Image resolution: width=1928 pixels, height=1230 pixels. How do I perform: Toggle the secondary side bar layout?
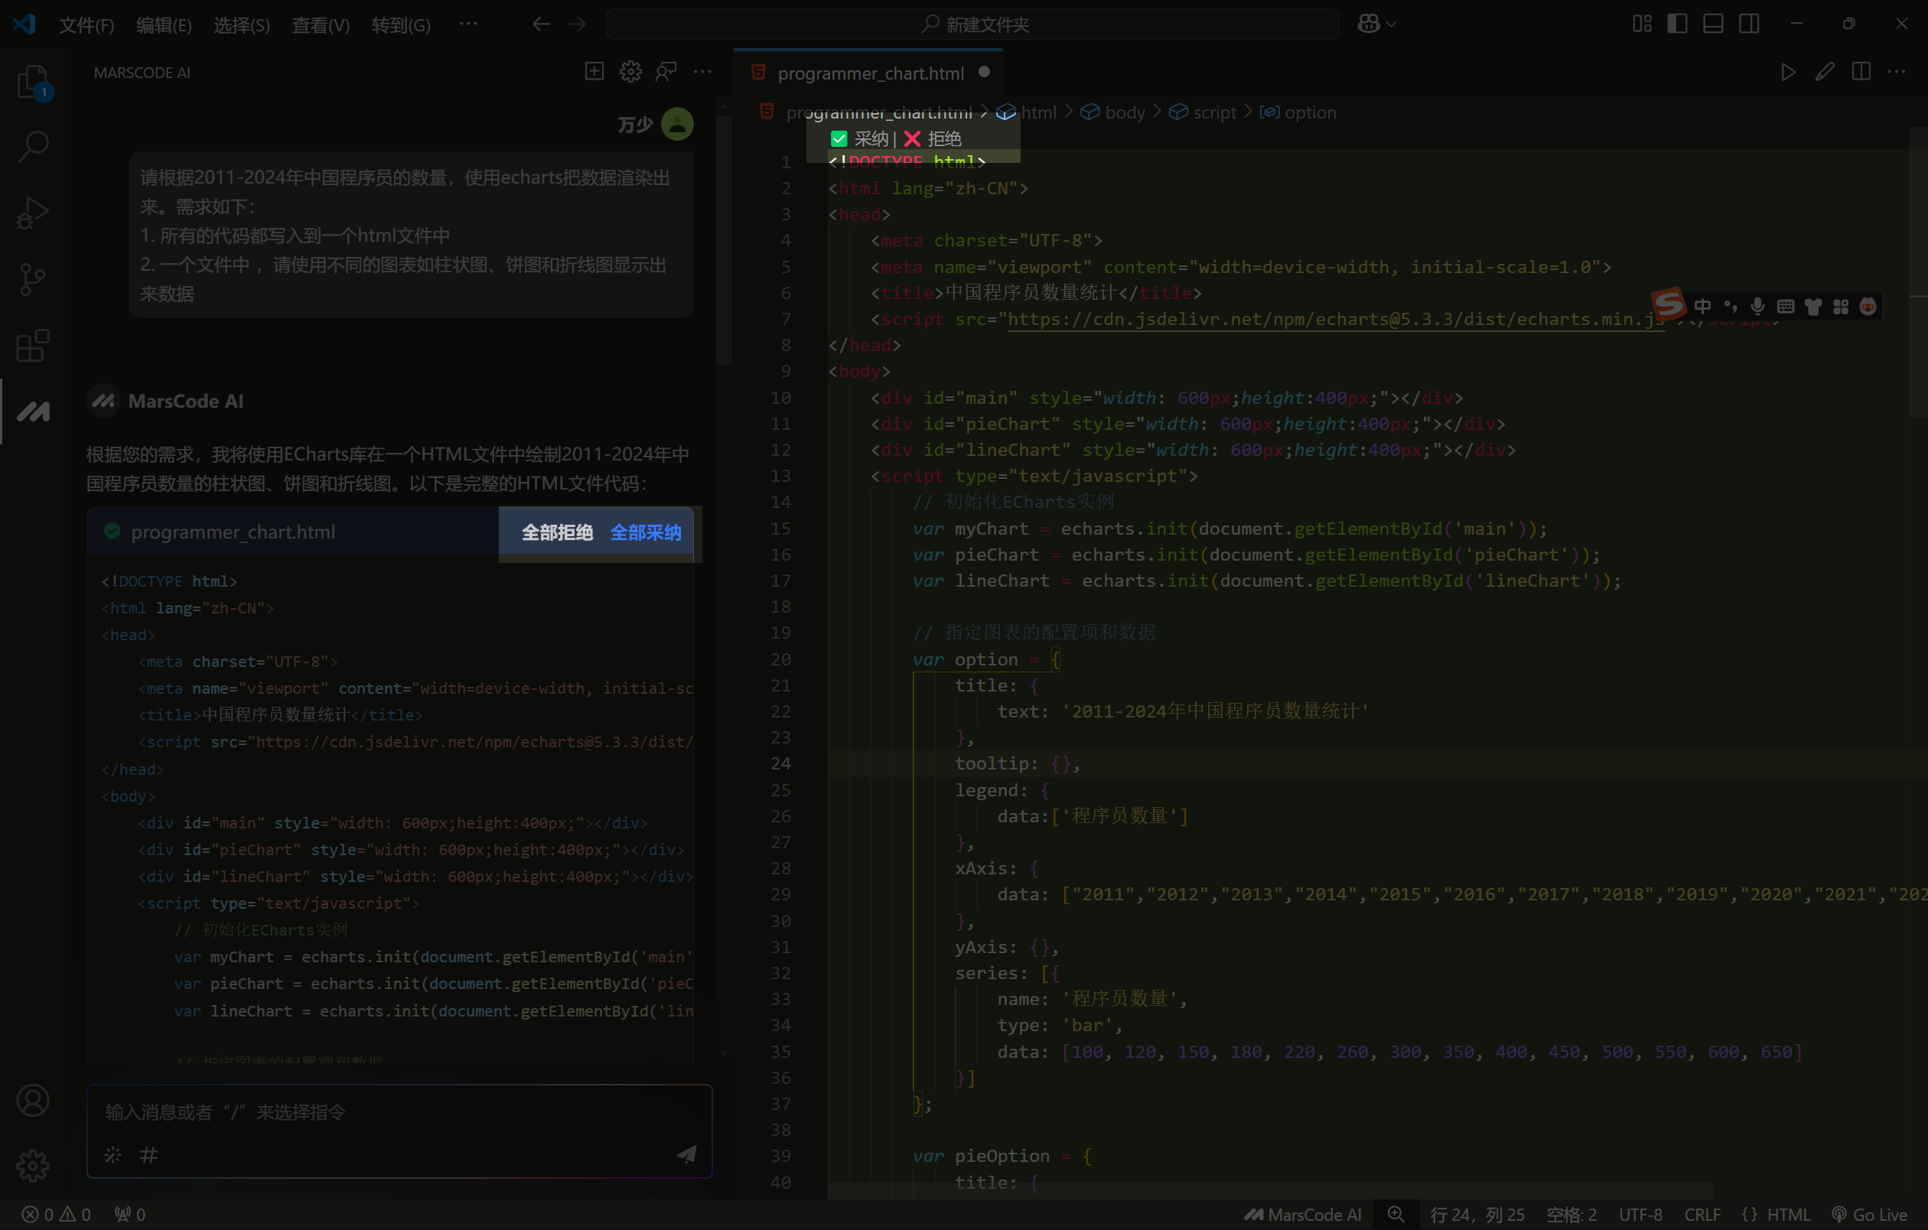(1749, 24)
